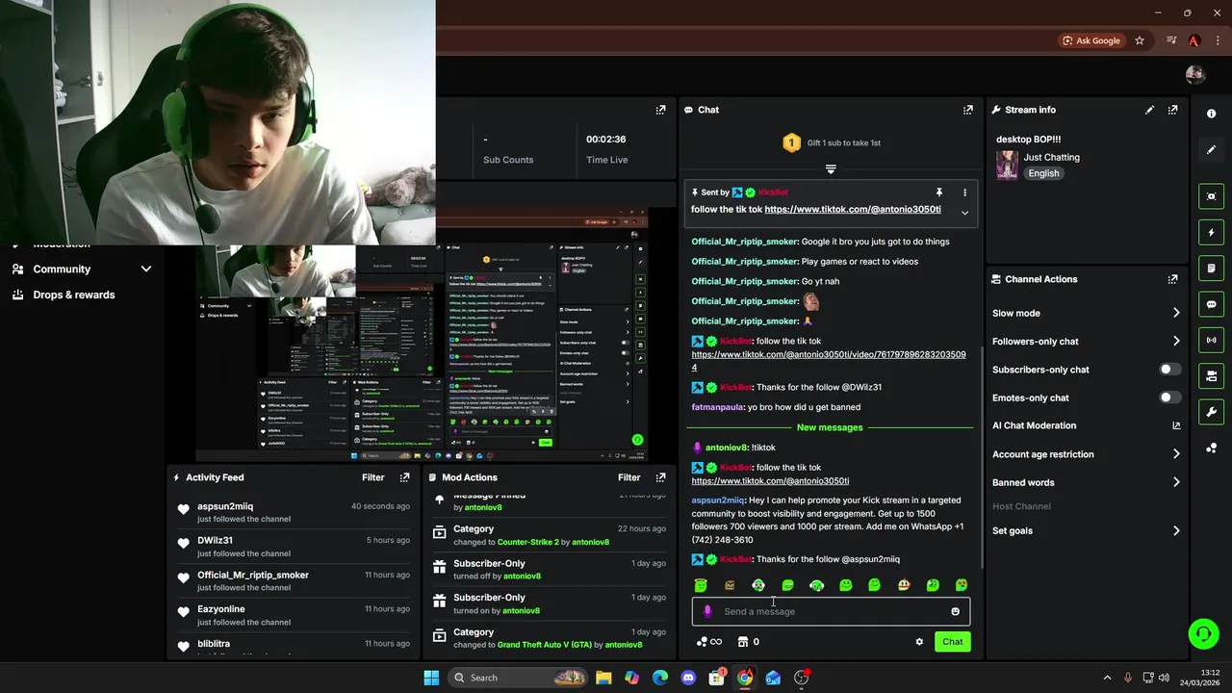Click the info icon in right sidebar
The image size is (1232, 693).
coord(1211,114)
